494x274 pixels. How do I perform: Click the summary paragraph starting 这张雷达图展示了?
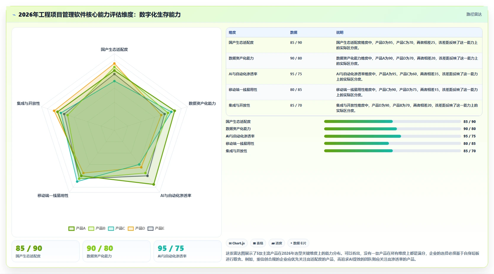353,256
